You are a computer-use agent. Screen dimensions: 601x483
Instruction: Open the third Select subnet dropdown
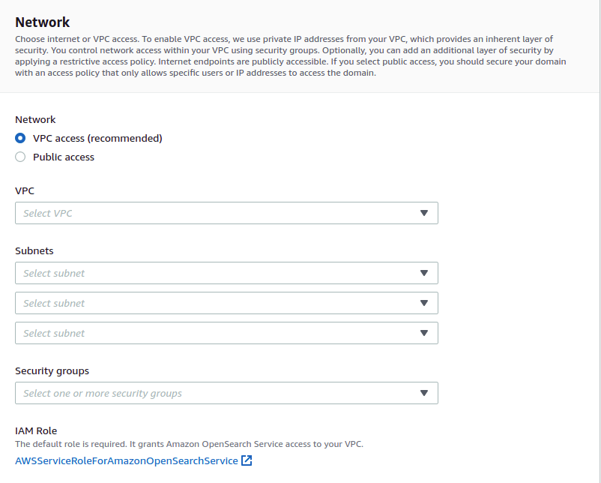pos(217,333)
